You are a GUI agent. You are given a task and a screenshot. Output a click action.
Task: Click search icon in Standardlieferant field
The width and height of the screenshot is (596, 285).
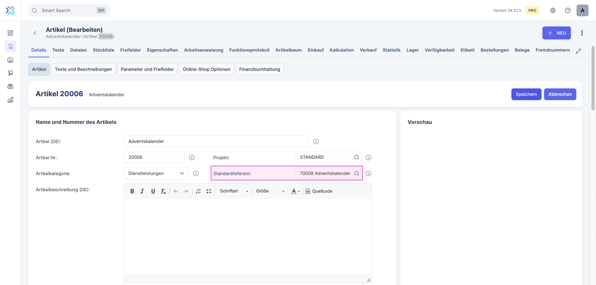click(x=356, y=173)
